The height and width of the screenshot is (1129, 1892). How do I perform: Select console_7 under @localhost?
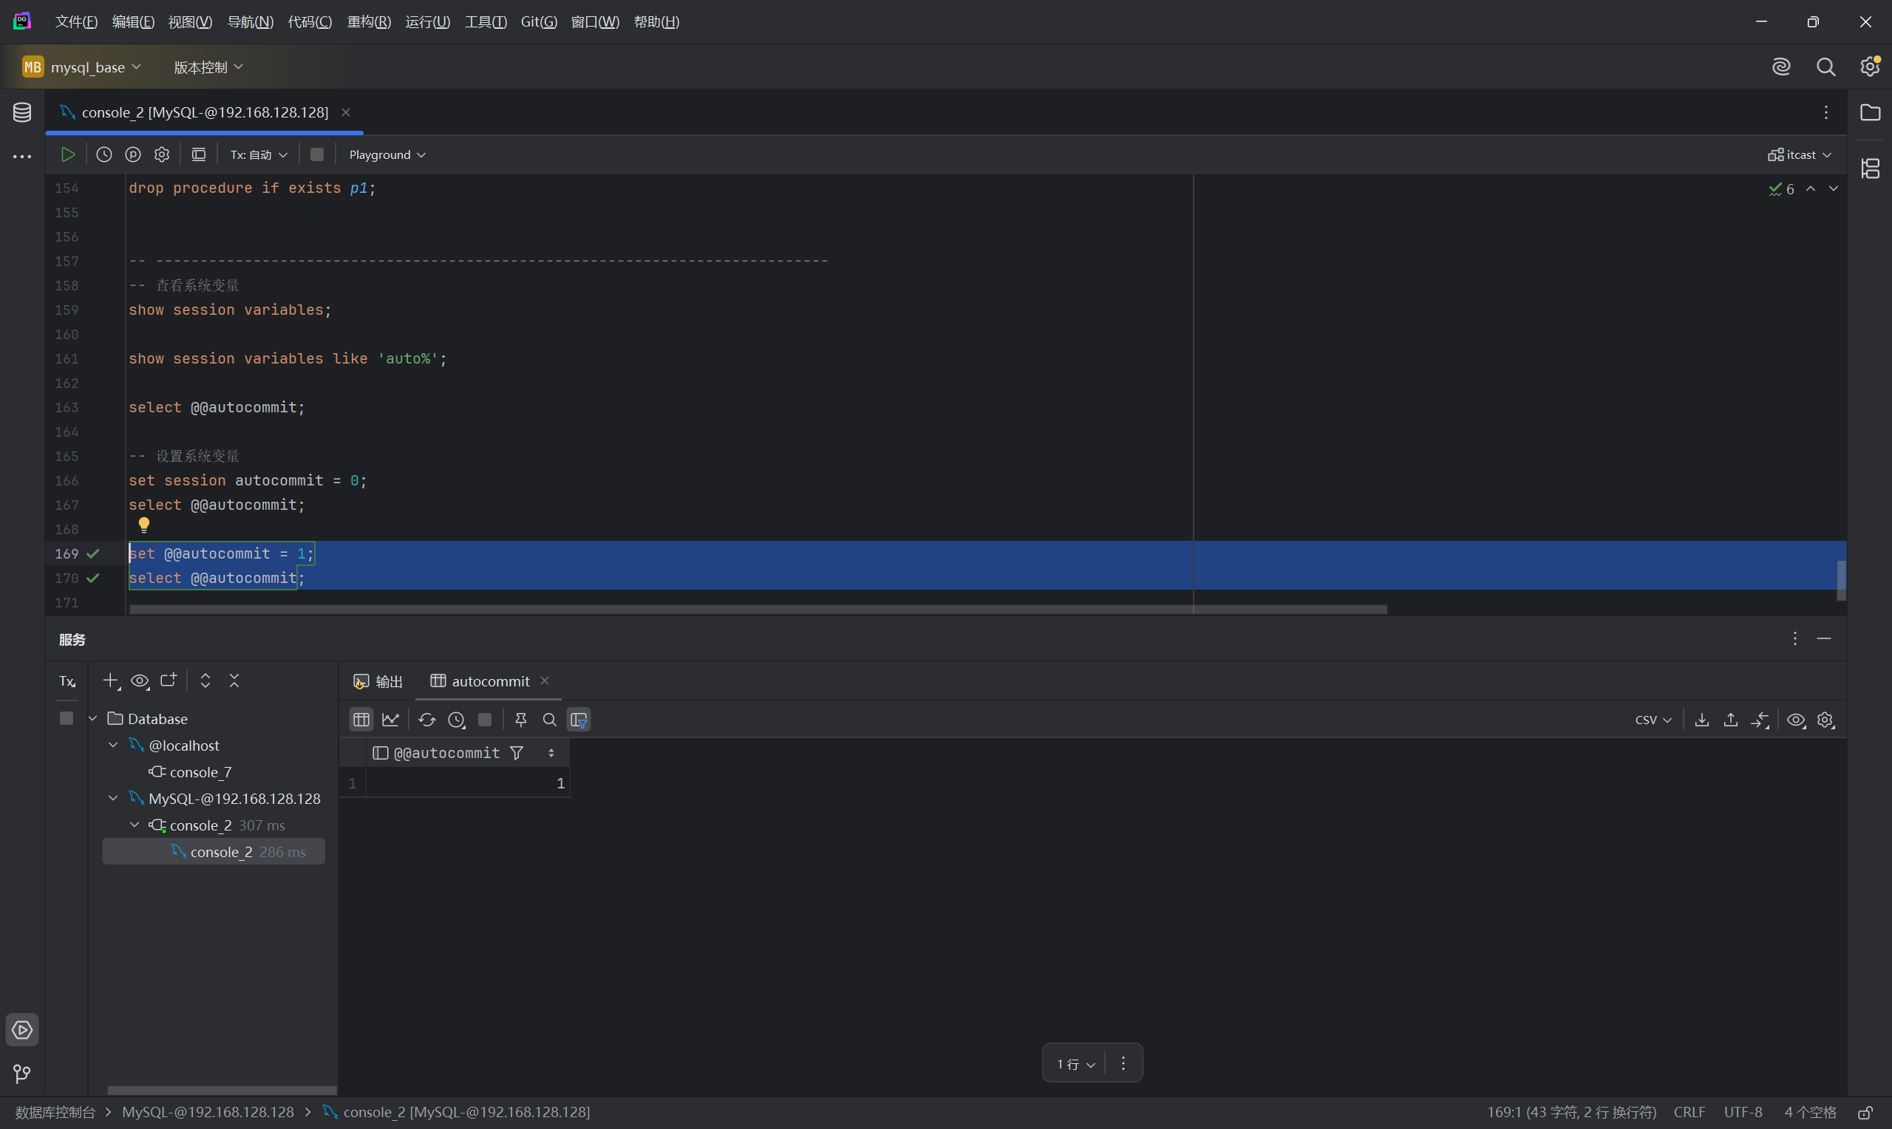coord(200,772)
